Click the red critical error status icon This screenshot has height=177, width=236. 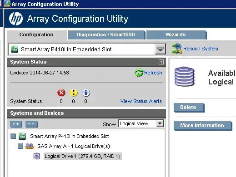[61, 93]
